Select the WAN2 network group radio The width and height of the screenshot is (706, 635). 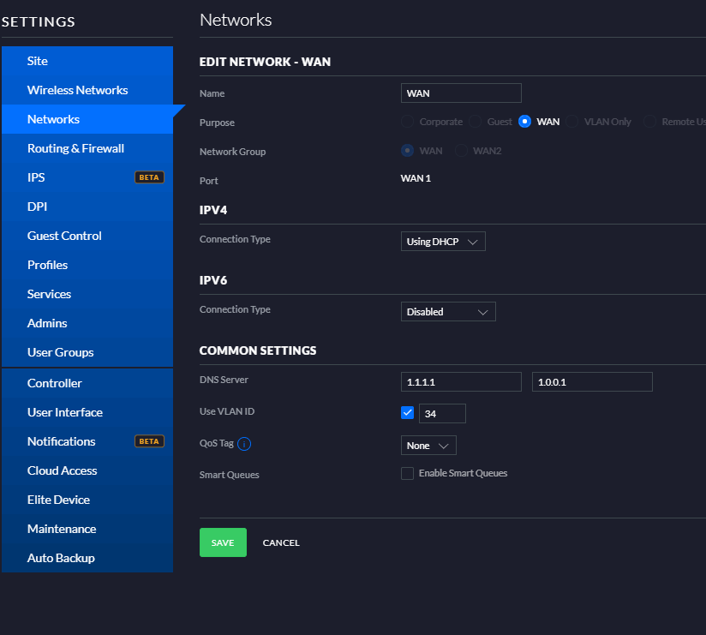click(462, 151)
